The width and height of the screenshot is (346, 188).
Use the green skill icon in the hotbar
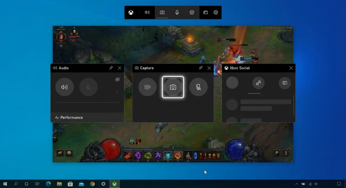coord(148,156)
